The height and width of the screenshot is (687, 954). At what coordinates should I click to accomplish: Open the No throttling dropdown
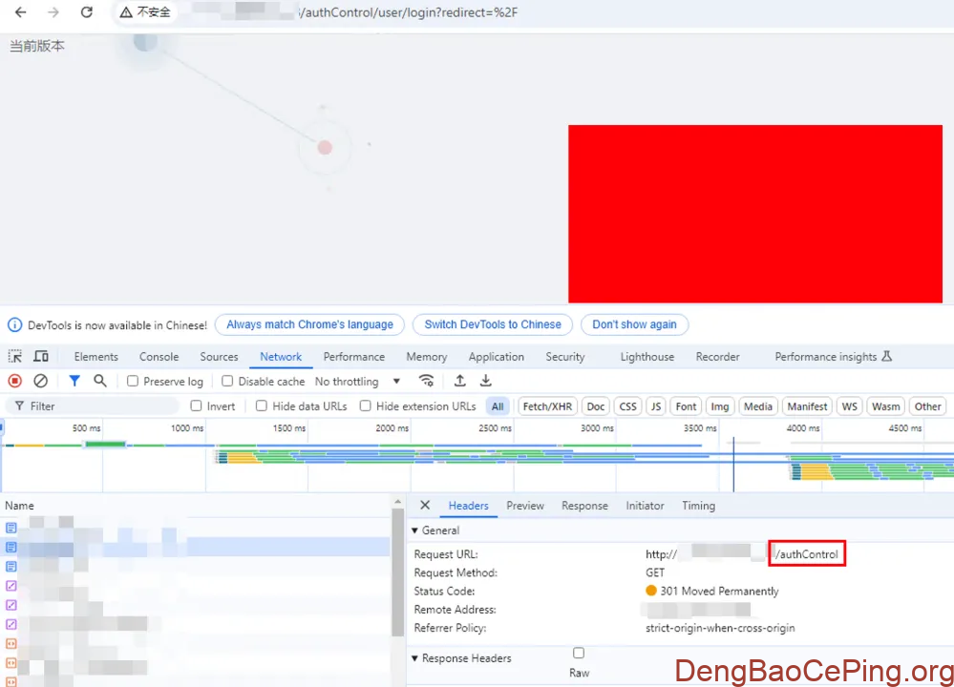click(358, 382)
